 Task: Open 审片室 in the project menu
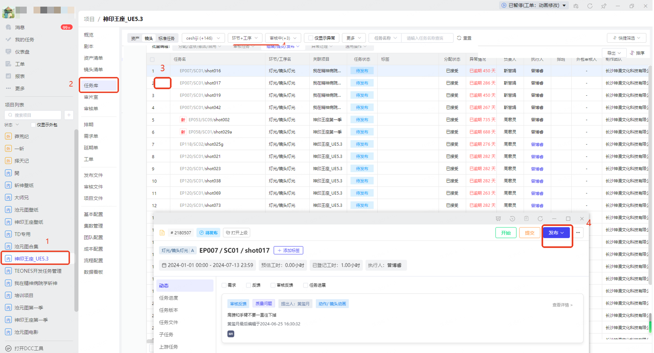[x=91, y=97]
